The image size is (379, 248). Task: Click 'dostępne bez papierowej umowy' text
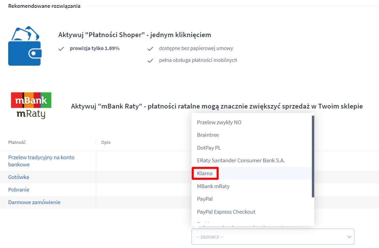[x=196, y=48]
